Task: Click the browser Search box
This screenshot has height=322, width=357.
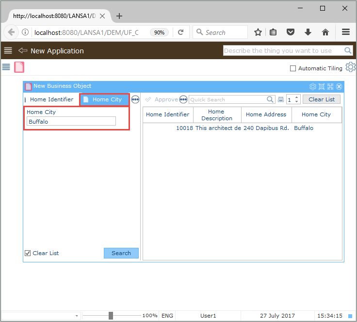Action: (x=220, y=32)
